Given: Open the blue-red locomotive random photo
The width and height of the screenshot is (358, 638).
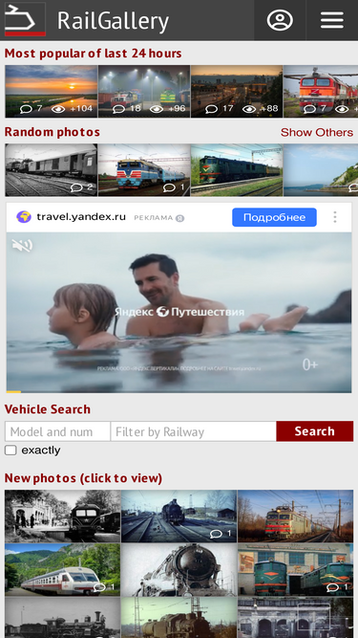Looking at the screenshot, I should coord(144,170).
